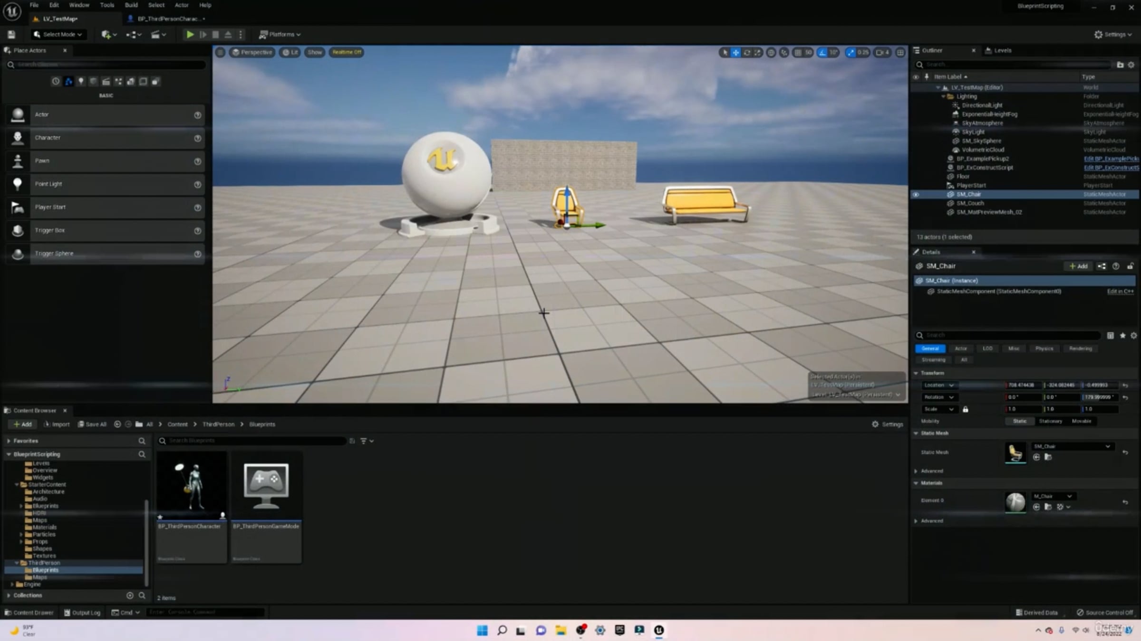Switch to the Levels tab
The width and height of the screenshot is (1141, 641).
pyautogui.click(x=1002, y=50)
